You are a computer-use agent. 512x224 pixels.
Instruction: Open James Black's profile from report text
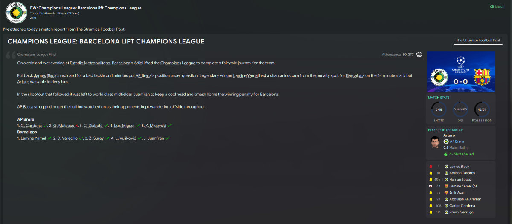[x=57, y=75]
